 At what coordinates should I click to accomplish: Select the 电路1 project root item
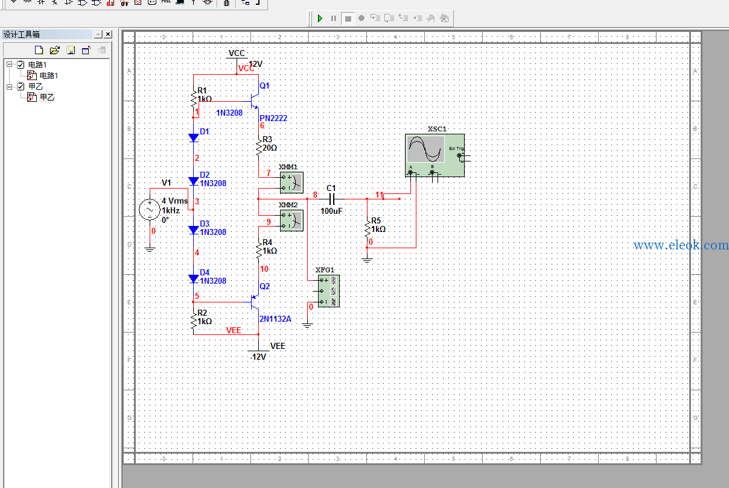click(x=37, y=64)
